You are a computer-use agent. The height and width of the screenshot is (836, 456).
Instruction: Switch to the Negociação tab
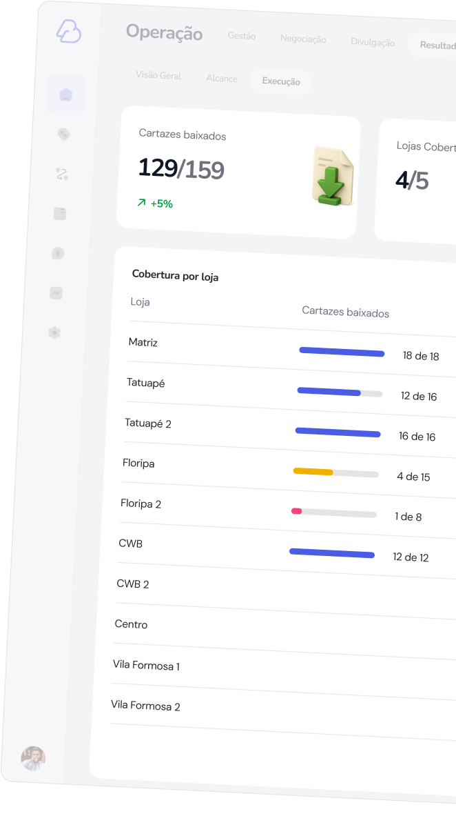point(303,39)
